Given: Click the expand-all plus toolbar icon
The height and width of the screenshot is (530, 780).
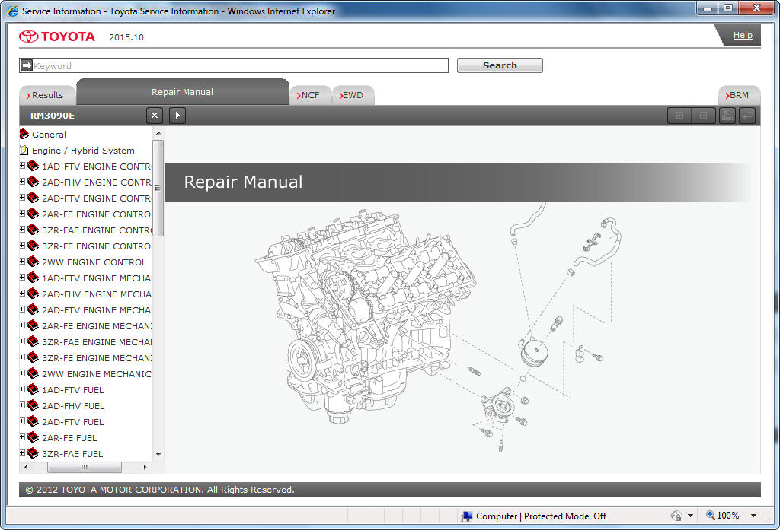Looking at the screenshot, I should (x=679, y=116).
